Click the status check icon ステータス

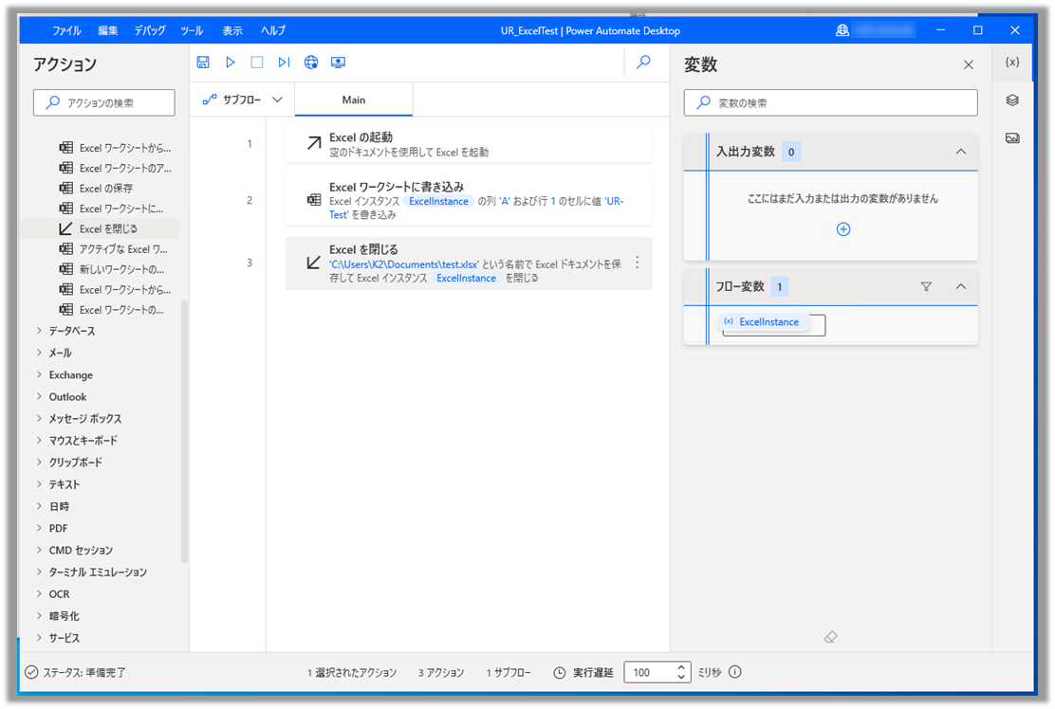tap(31, 672)
